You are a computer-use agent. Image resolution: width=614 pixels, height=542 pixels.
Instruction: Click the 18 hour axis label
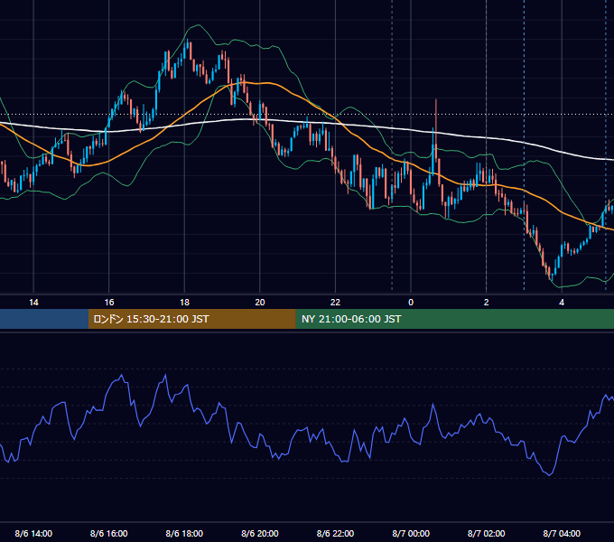pyautogui.click(x=184, y=303)
